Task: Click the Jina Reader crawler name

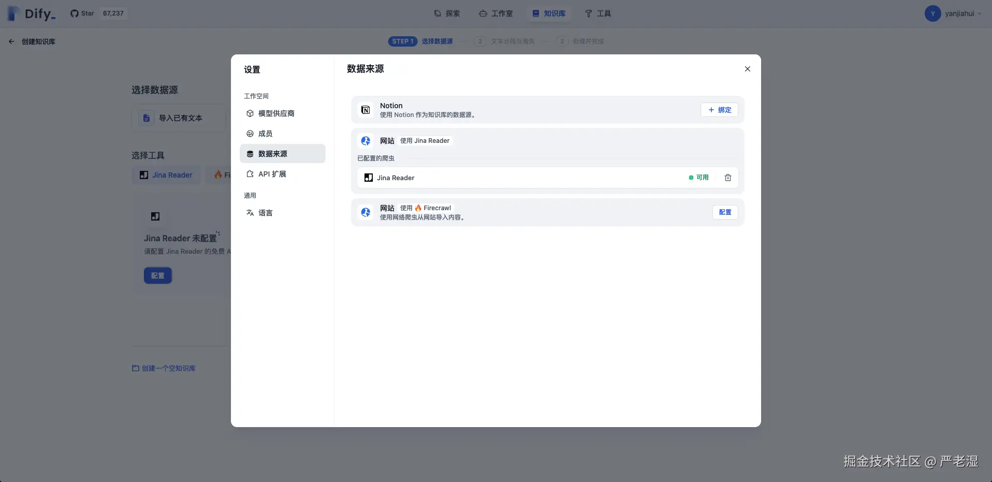Action: pyautogui.click(x=396, y=178)
